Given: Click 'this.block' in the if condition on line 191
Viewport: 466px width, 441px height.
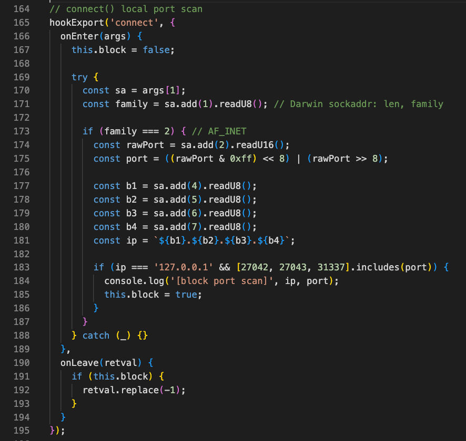Looking at the screenshot, I should [x=120, y=376].
